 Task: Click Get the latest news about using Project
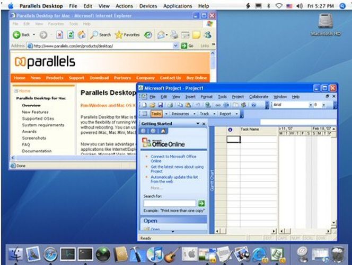177,169
